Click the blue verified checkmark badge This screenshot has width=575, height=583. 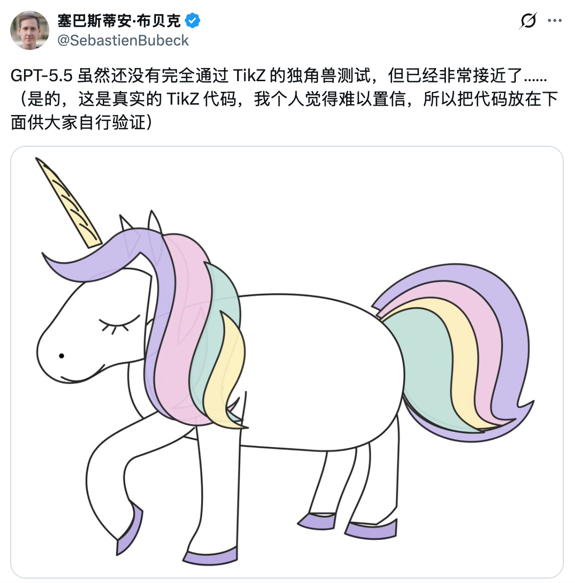coord(193,21)
